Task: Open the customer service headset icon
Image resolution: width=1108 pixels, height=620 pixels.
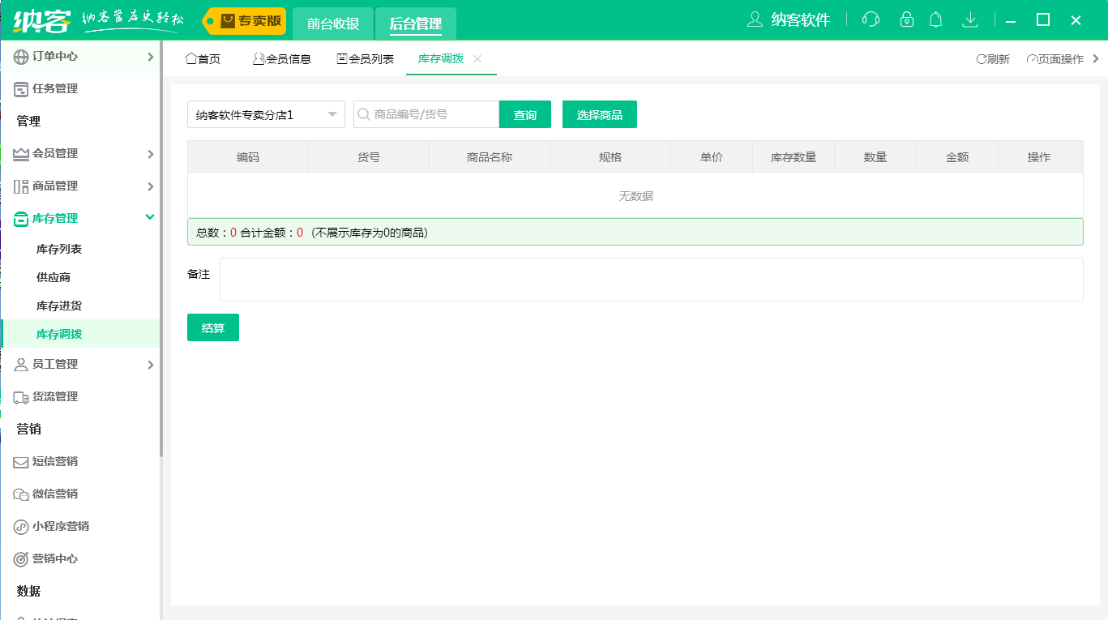Action: point(870,19)
